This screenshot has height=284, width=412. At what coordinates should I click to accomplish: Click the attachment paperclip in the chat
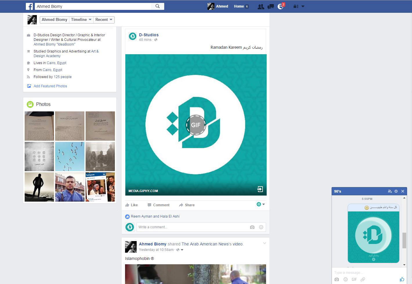click(x=363, y=279)
